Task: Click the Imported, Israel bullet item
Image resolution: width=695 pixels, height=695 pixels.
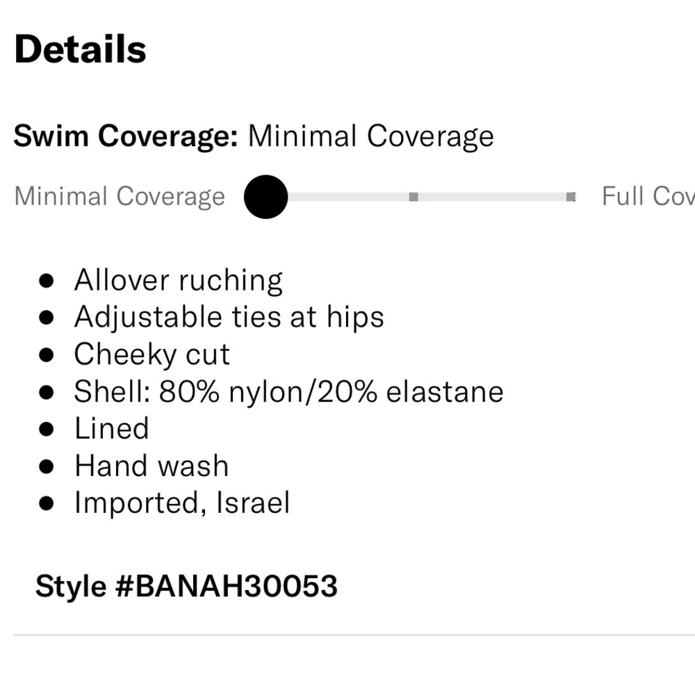Action: pyautogui.click(x=182, y=503)
